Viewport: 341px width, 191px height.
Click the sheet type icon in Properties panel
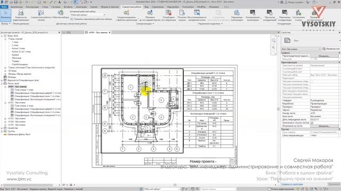(287, 40)
